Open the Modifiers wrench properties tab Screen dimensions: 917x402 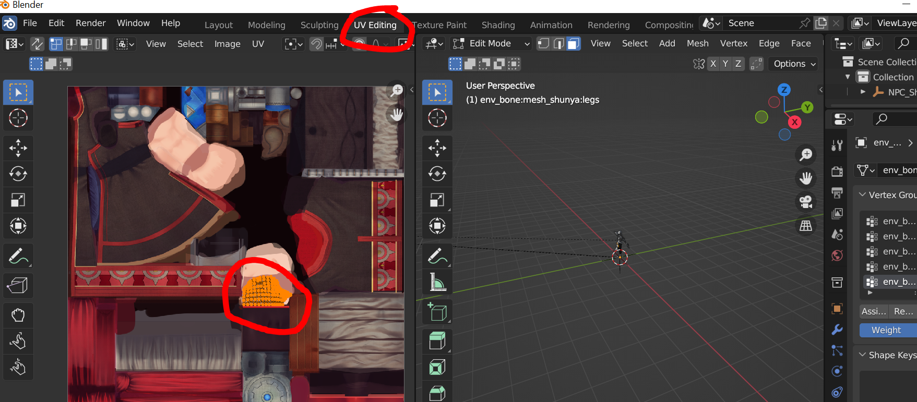pyautogui.click(x=837, y=330)
